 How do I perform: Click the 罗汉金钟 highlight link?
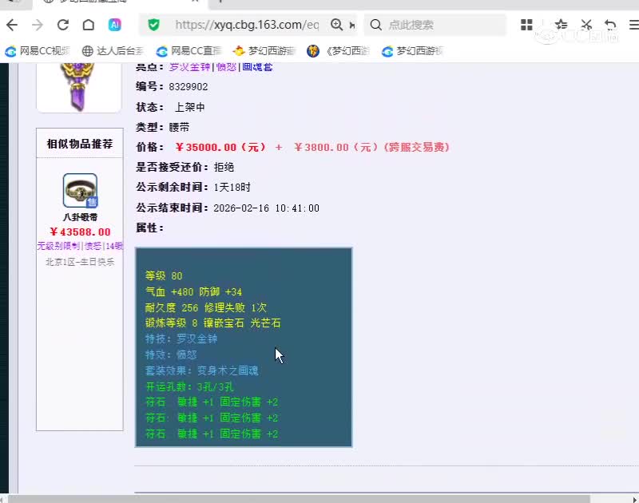tap(189, 67)
